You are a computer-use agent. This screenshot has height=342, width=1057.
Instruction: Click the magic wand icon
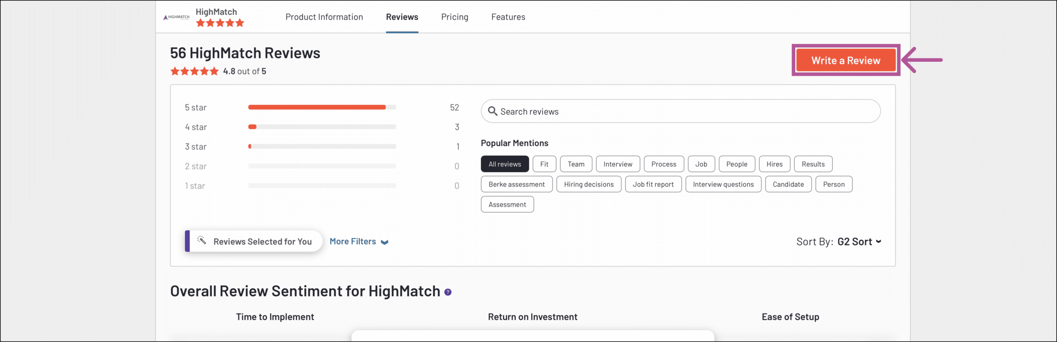click(x=201, y=240)
